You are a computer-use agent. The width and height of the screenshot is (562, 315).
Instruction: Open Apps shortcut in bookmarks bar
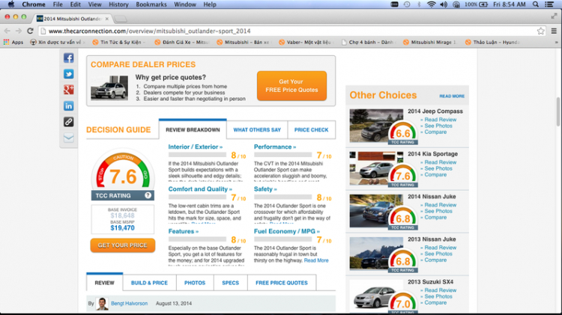tap(13, 42)
